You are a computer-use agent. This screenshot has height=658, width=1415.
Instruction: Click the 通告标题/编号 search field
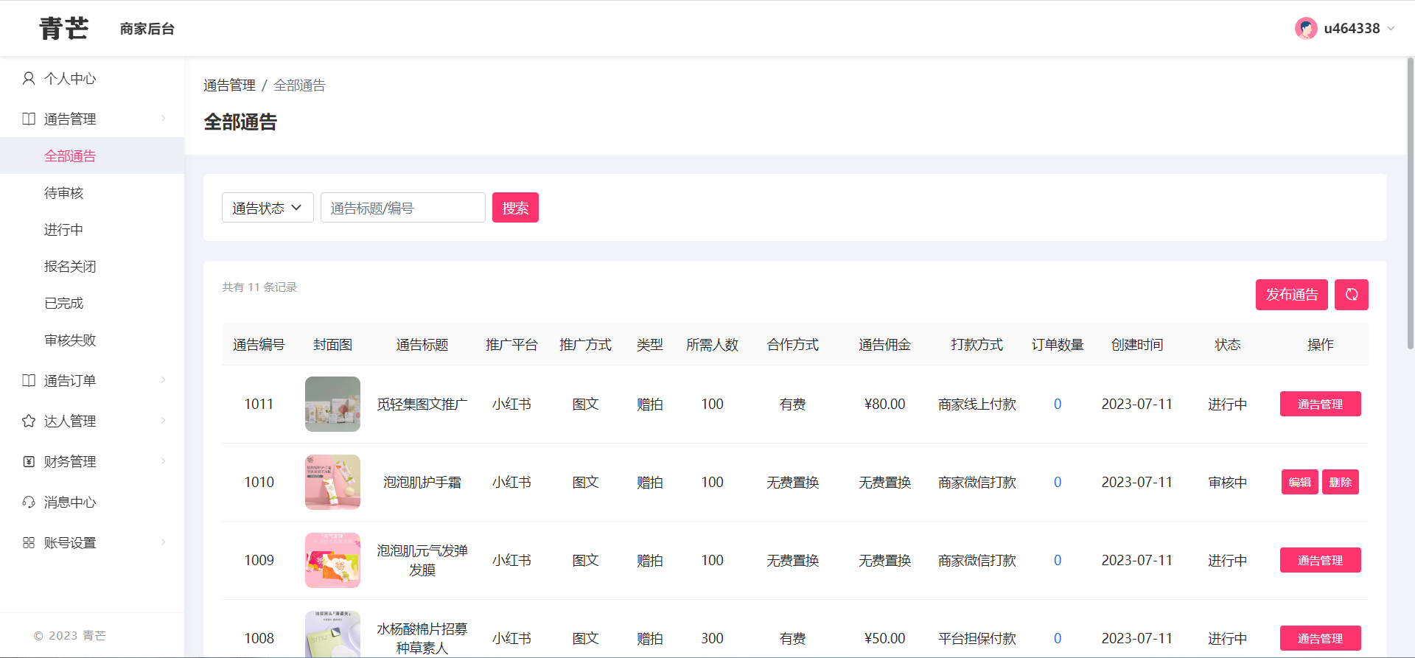coord(402,208)
